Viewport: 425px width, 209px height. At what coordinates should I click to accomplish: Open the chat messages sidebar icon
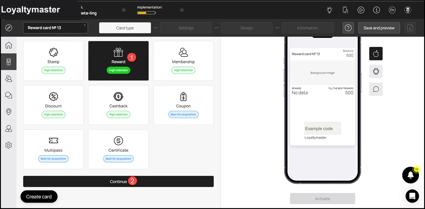pyautogui.click(x=9, y=95)
